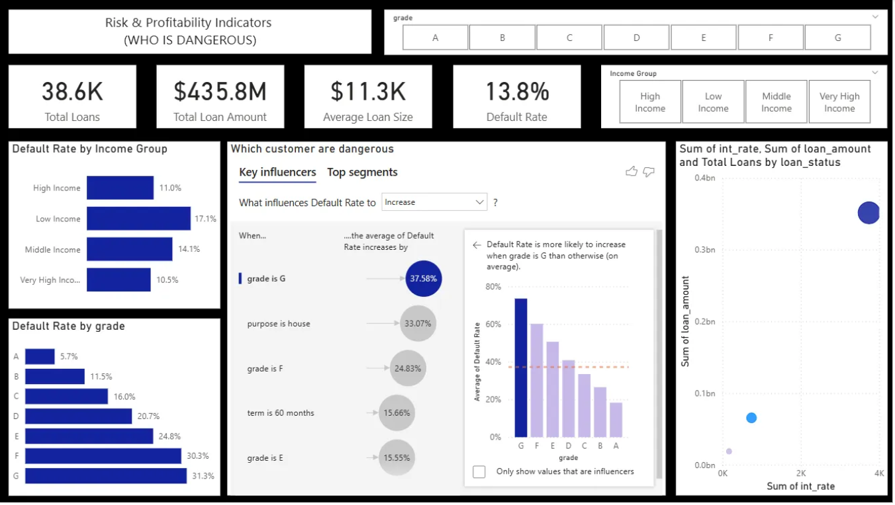Click the Low Income bar at 17.1%
The height and width of the screenshot is (505, 895).
(x=138, y=219)
